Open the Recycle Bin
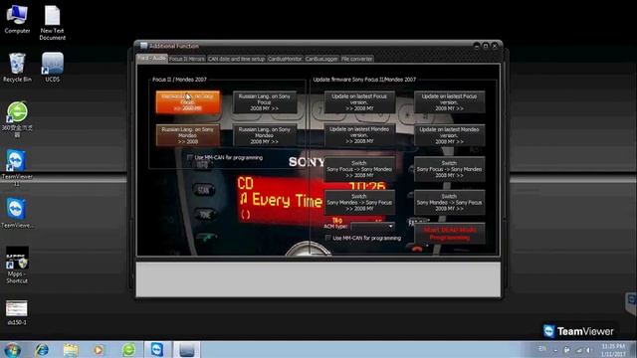 tap(17, 68)
